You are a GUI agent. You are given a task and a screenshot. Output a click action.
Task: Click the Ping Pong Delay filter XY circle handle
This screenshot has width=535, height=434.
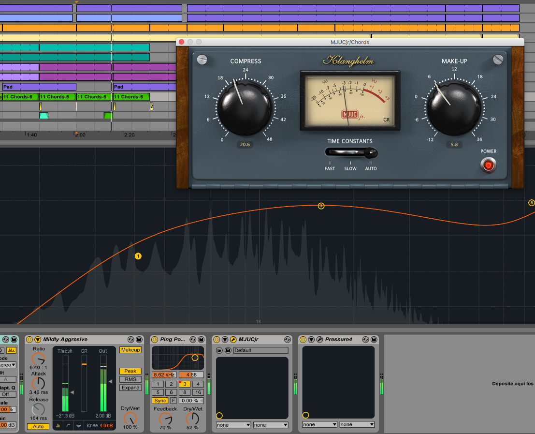[195, 358]
